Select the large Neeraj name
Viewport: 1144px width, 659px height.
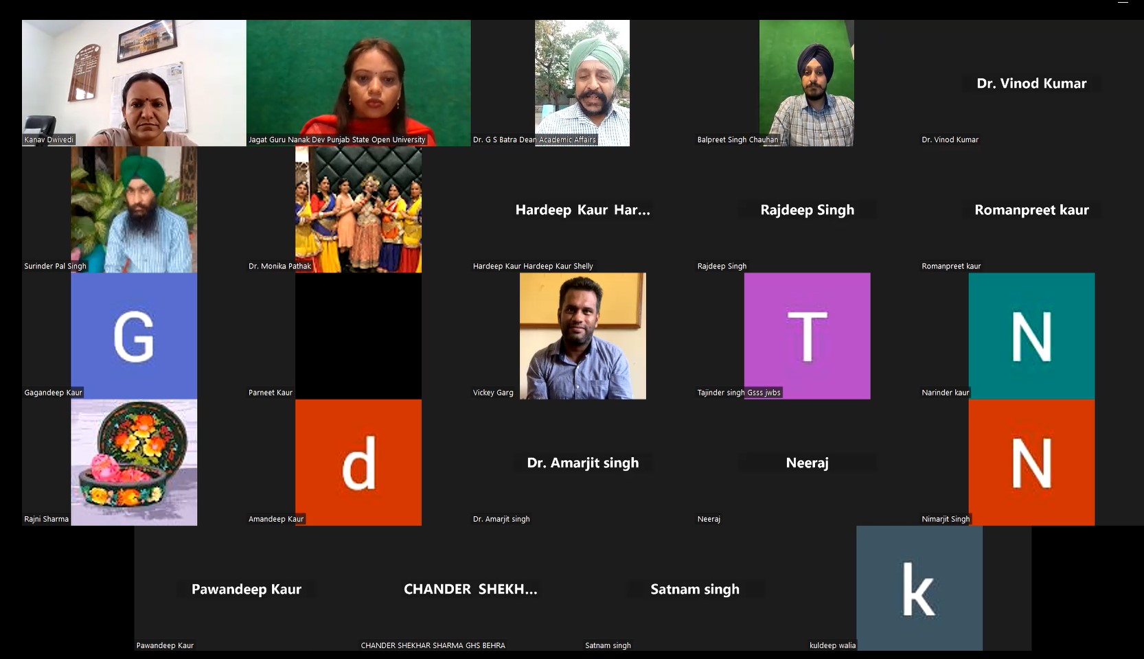point(807,463)
